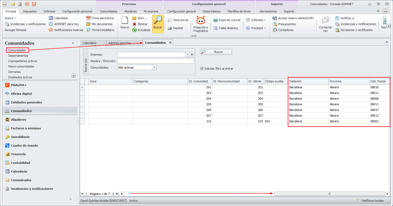The height and width of the screenshot is (206, 393).
Task: Click the Buscar magnifier icon in ribbon
Action: click(158, 21)
